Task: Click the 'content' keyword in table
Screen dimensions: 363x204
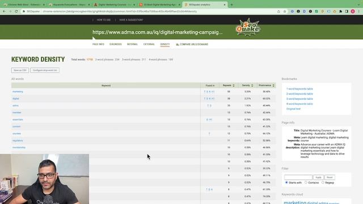Action: pyautogui.click(x=16, y=126)
